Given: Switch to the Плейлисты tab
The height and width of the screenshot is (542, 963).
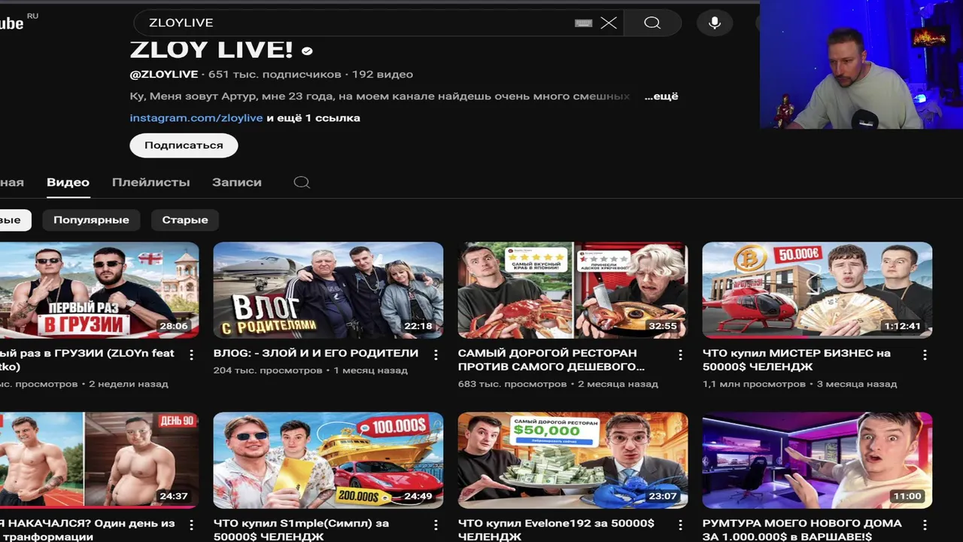Looking at the screenshot, I should point(150,182).
